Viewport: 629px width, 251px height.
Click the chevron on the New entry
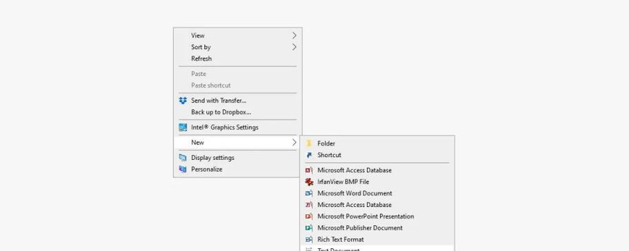coord(294,142)
